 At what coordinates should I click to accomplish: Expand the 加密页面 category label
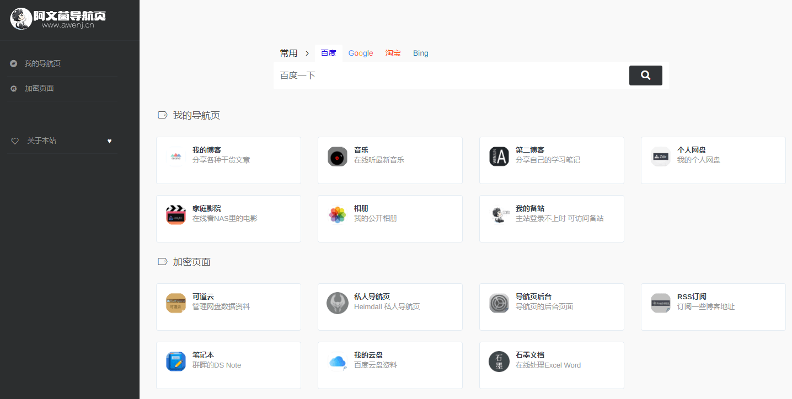point(190,261)
